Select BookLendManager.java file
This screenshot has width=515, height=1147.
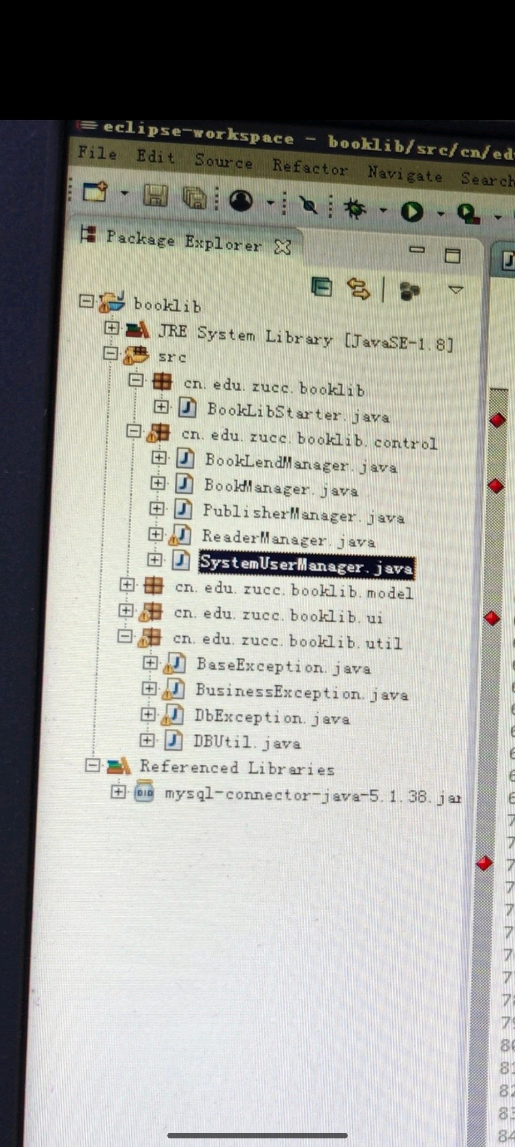click(301, 463)
